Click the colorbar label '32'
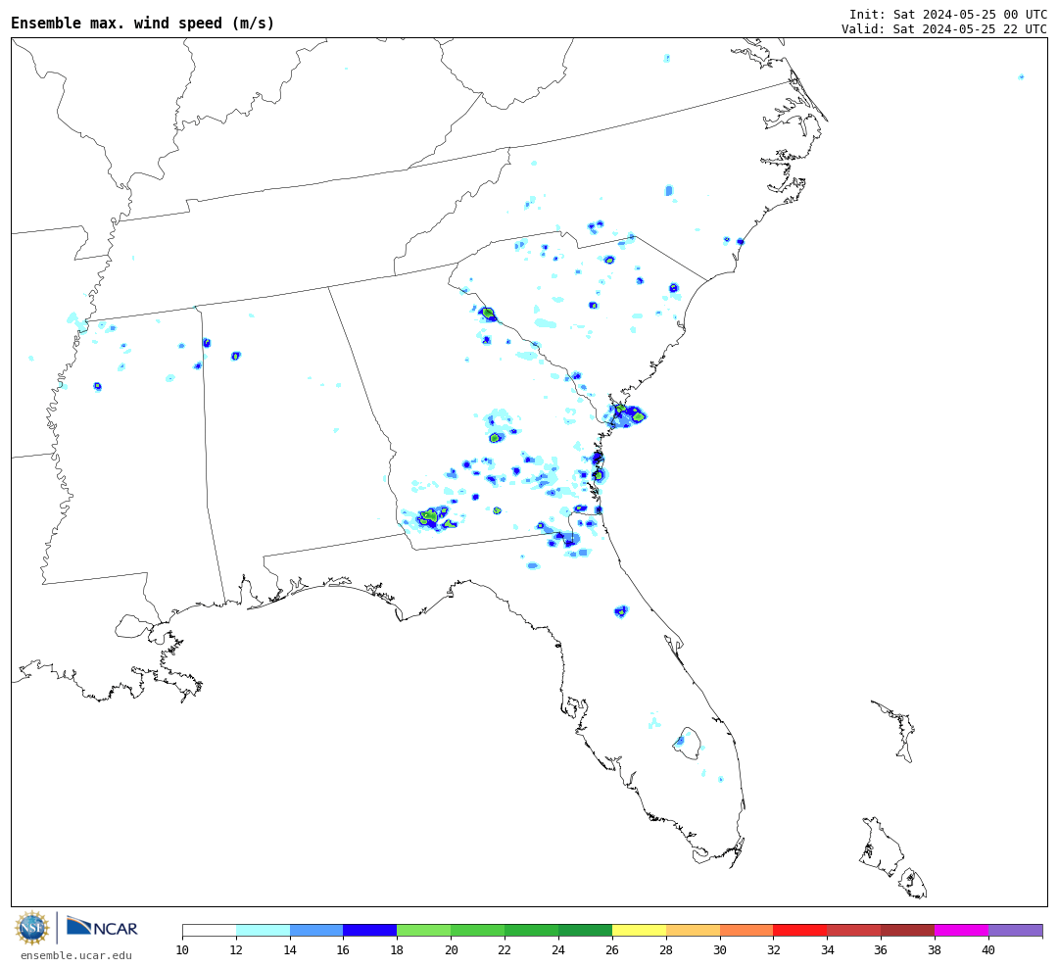The width and height of the screenshot is (1058, 968). tap(774, 950)
